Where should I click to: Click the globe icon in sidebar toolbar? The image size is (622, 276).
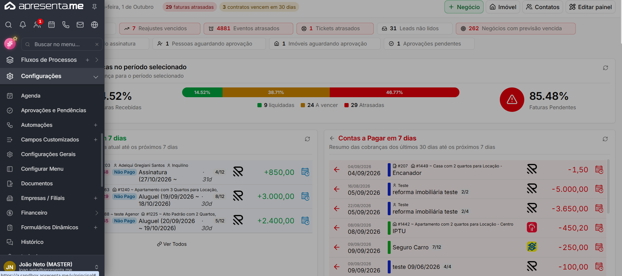click(94, 25)
